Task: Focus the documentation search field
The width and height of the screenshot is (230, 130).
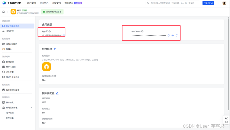Action: pos(173,3)
